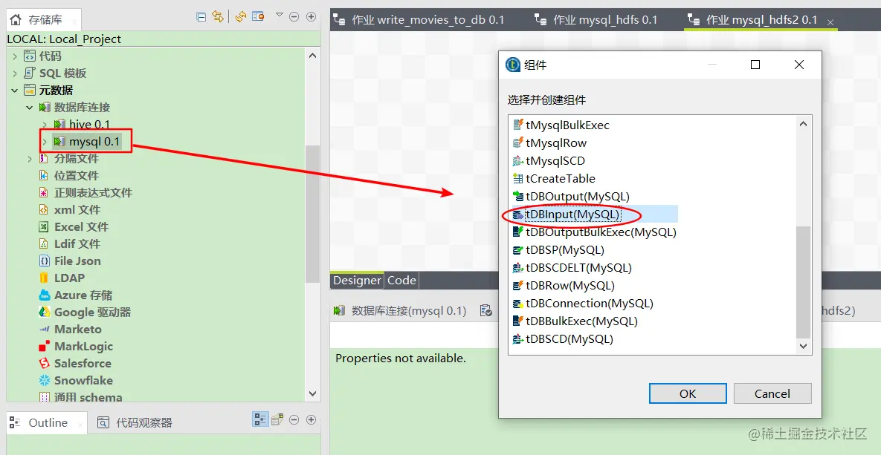Click the Google 驱动器 icon
The height and width of the screenshot is (455, 881).
pyautogui.click(x=44, y=312)
